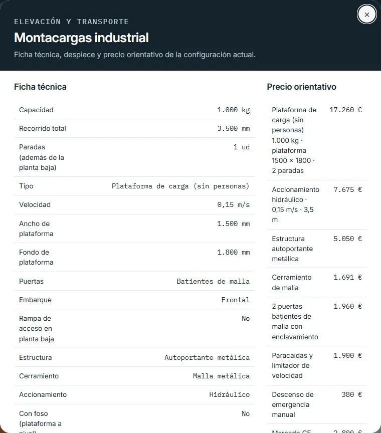
Task: Click the 'Precio orientativo' section heading
Action: (x=301, y=87)
